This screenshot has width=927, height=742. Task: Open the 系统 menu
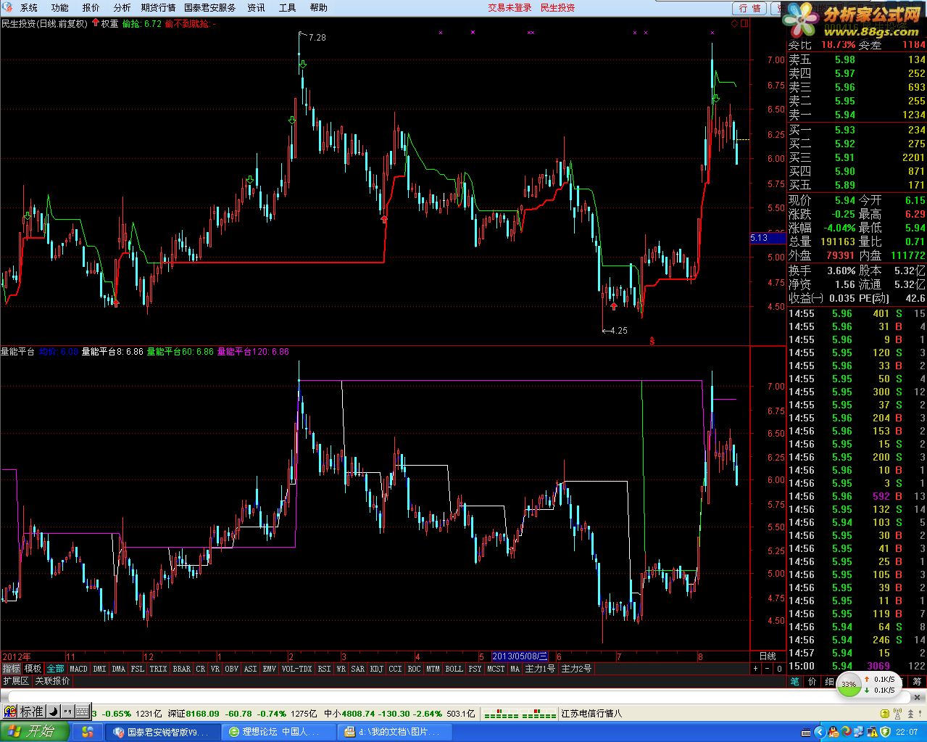pyautogui.click(x=28, y=7)
